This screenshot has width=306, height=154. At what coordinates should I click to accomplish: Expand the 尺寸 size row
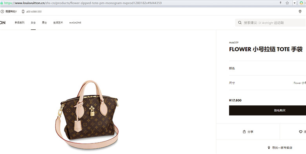tap(268, 83)
